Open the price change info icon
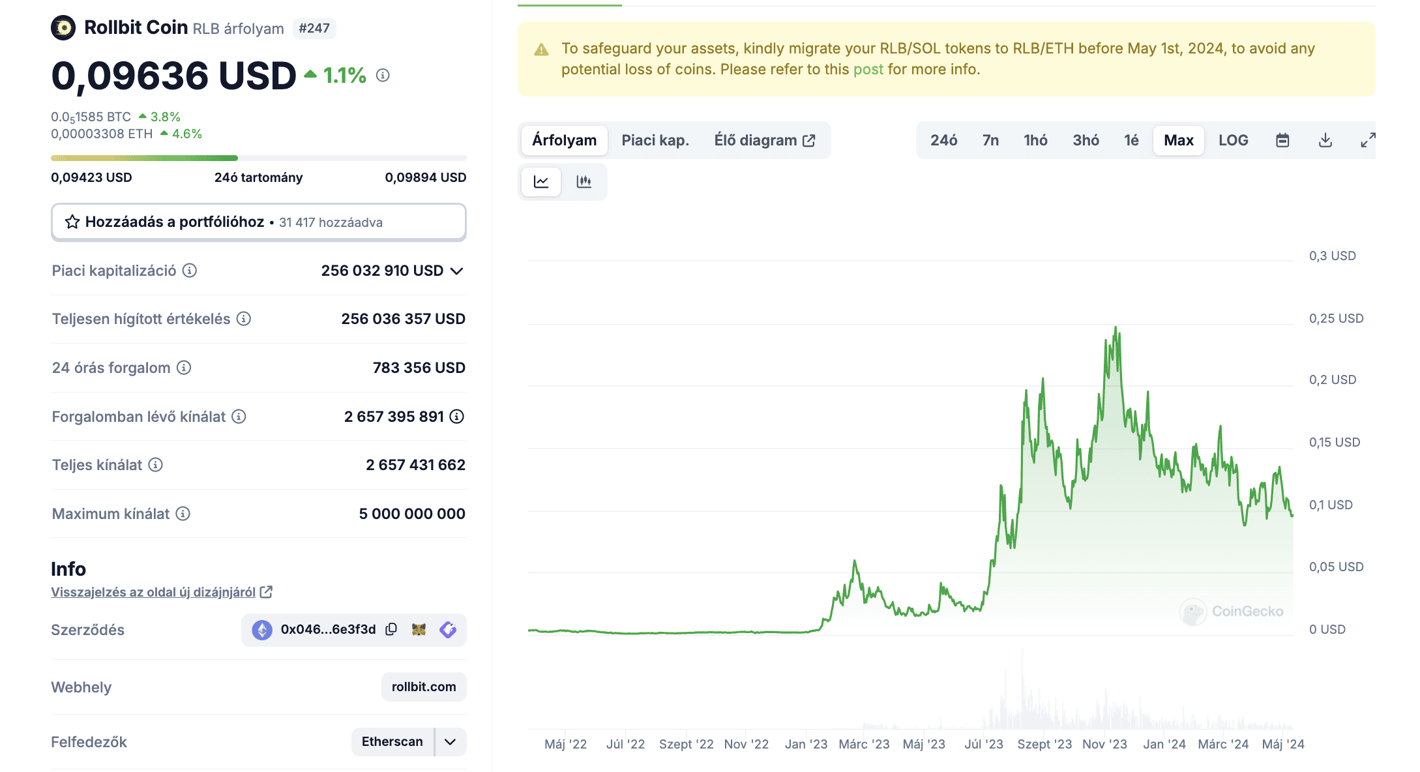This screenshot has height=772, width=1420. [383, 76]
